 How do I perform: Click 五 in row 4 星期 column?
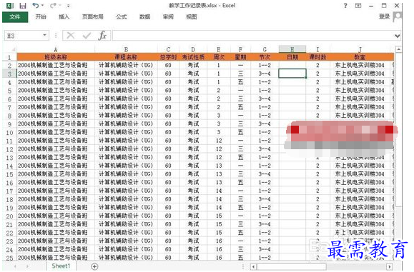coord(240,82)
